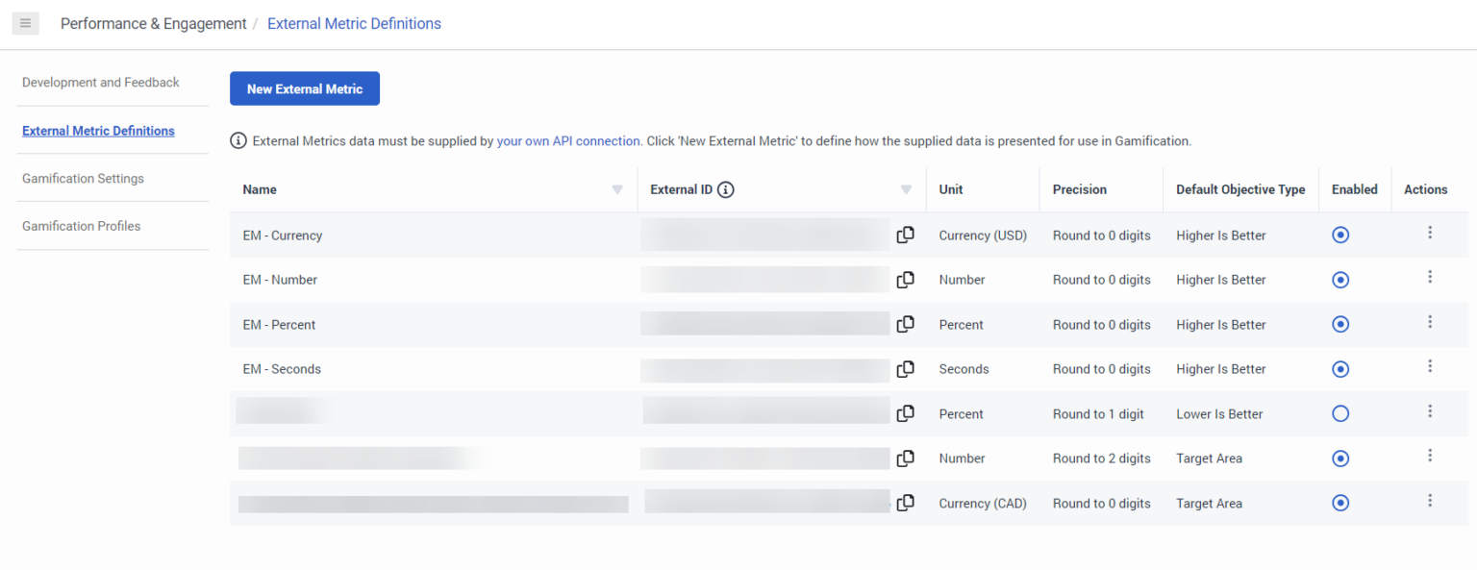The image size is (1477, 570).
Task: Open the actions menu for EM - Currency
Action: [1430, 233]
